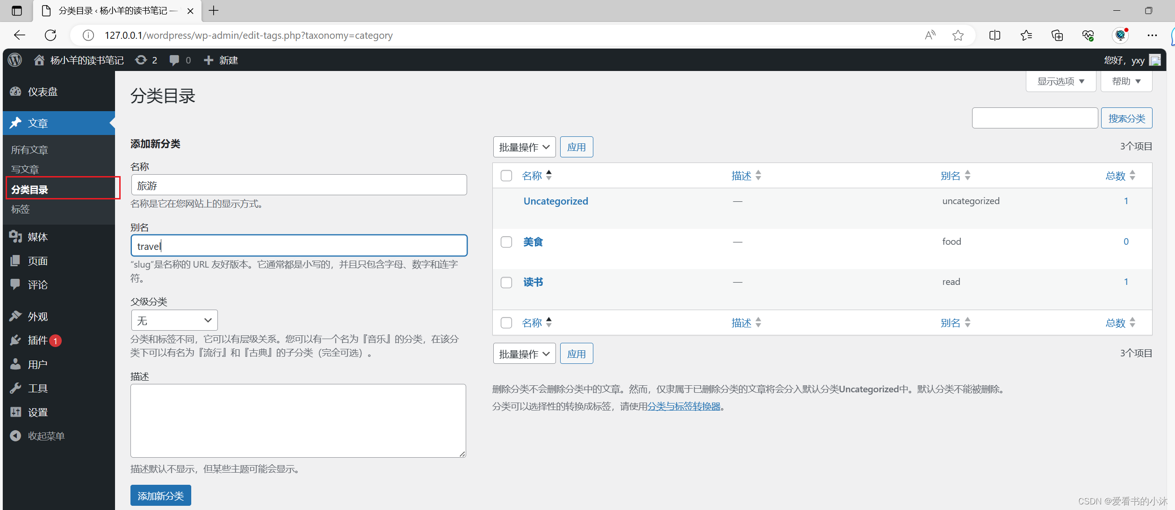Click the 添加新分类 submit button

tap(161, 496)
